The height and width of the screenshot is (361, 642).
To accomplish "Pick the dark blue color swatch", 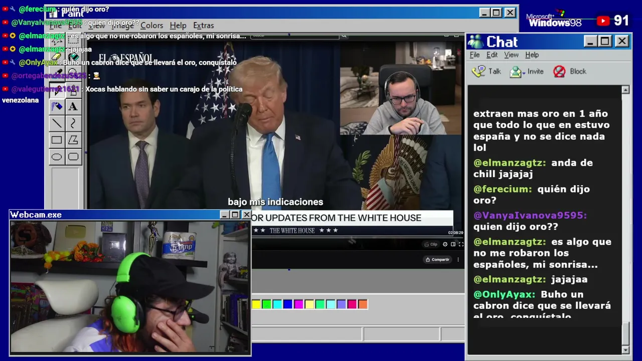I will 288,304.
